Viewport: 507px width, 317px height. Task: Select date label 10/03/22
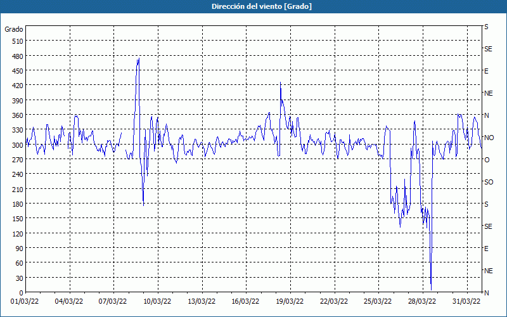click(157, 302)
